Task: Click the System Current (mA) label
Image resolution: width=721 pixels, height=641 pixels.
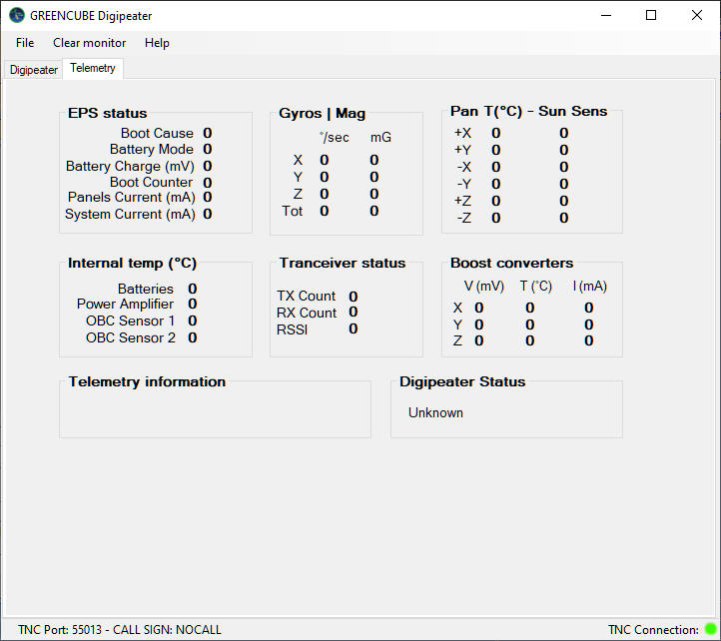Action: tap(130, 215)
